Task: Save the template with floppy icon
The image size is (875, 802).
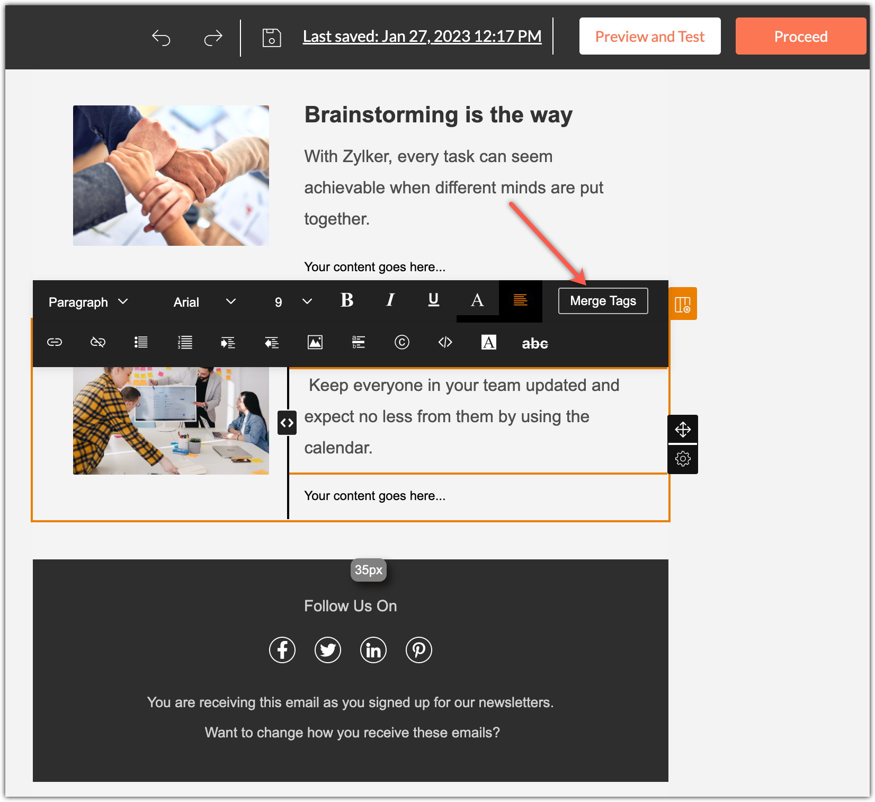Action: click(272, 38)
